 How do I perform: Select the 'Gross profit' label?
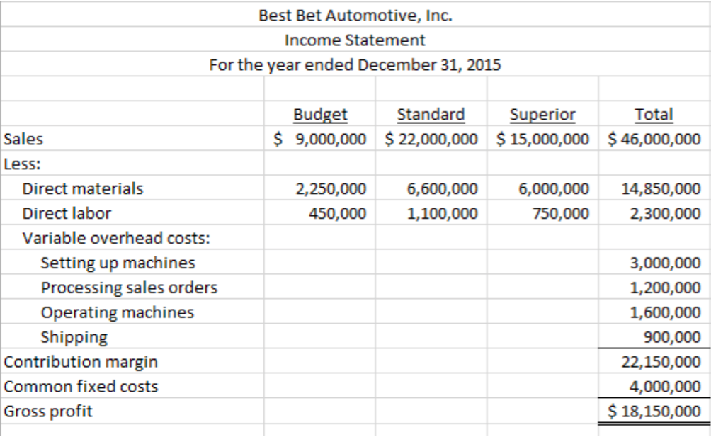tap(48, 412)
